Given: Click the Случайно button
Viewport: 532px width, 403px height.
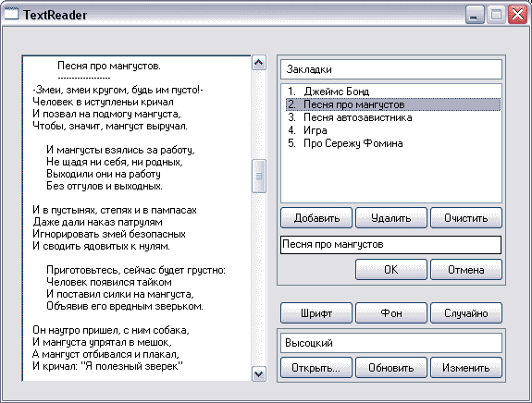Looking at the screenshot, I should click(465, 313).
